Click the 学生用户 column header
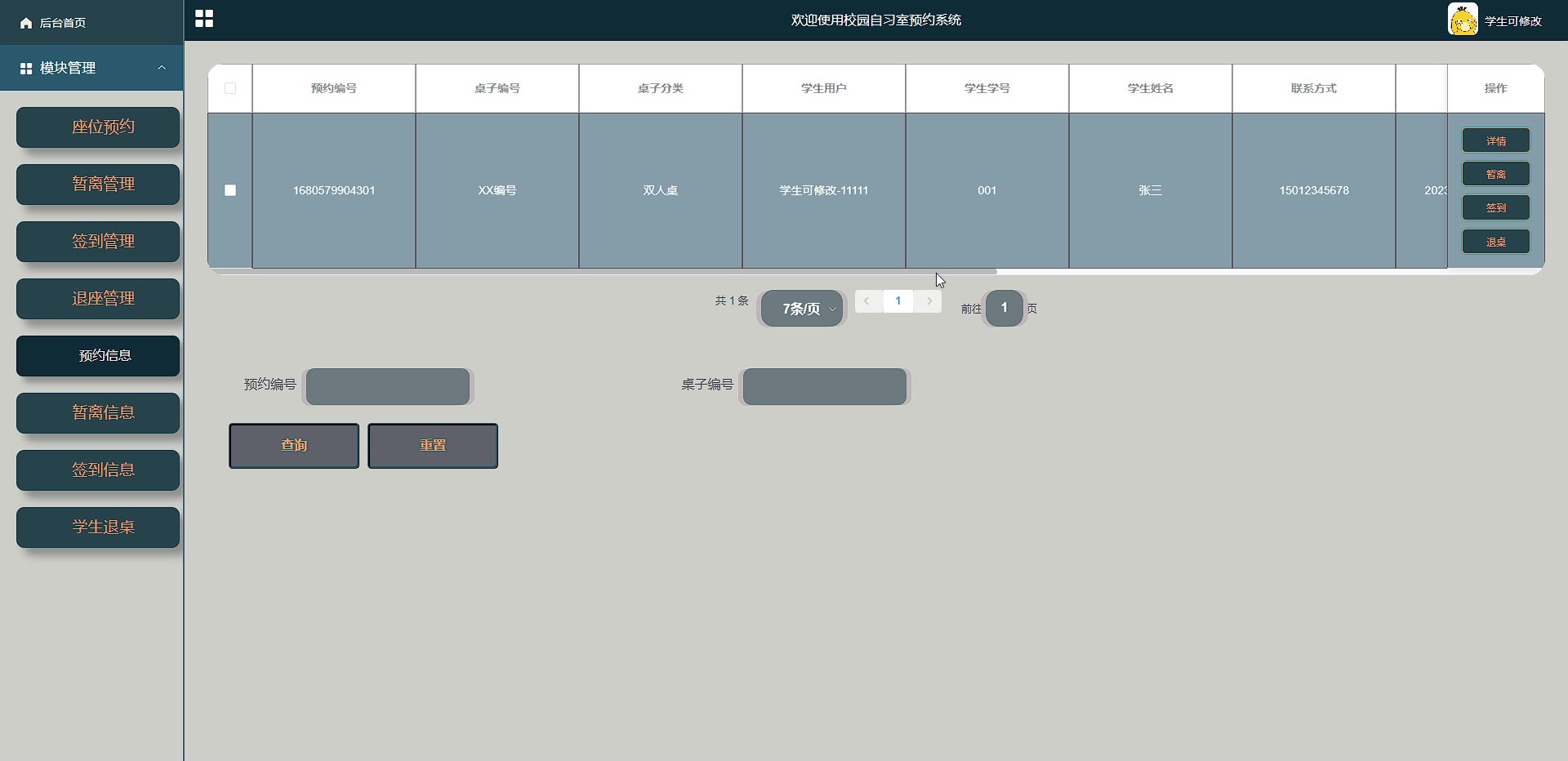Screen dimensions: 1568x761 (824, 88)
